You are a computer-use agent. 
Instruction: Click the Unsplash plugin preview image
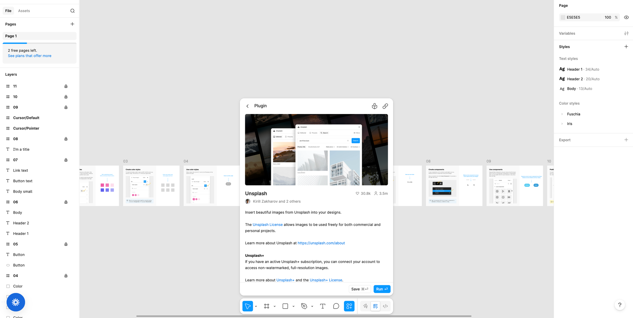(x=316, y=150)
